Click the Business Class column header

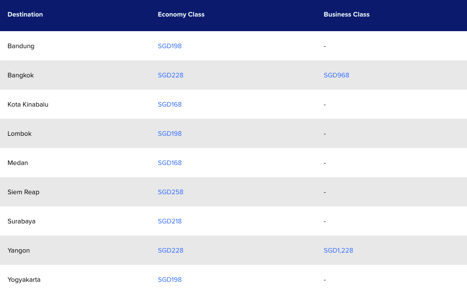point(346,15)
